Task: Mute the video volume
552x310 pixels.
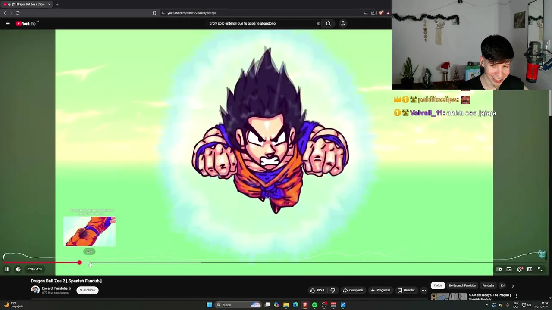Action: [x=18, y=269]
